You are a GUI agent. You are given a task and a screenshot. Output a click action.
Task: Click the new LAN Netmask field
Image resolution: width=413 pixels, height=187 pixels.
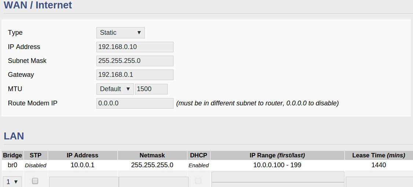coord(153,182)
